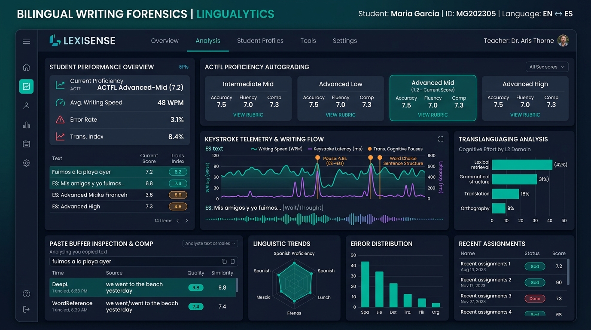
Task: Click the paste buffer text input field
Action: [x=143, y=261]
